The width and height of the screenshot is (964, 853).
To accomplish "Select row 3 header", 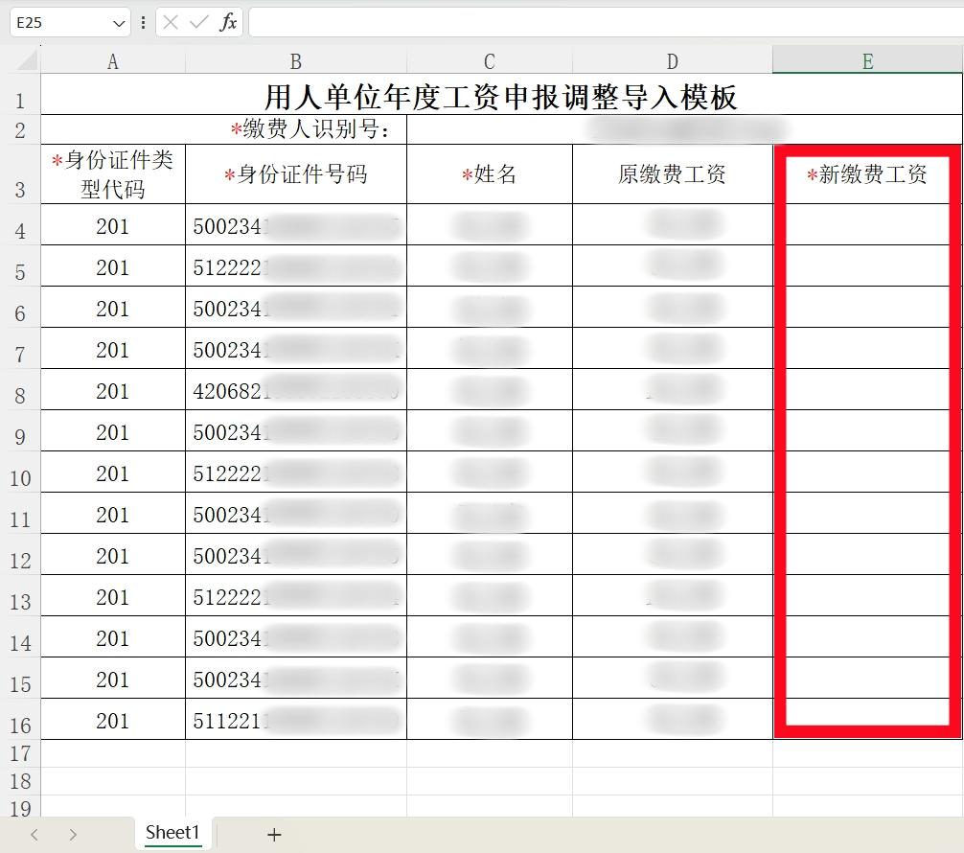I will pos(20,188).
